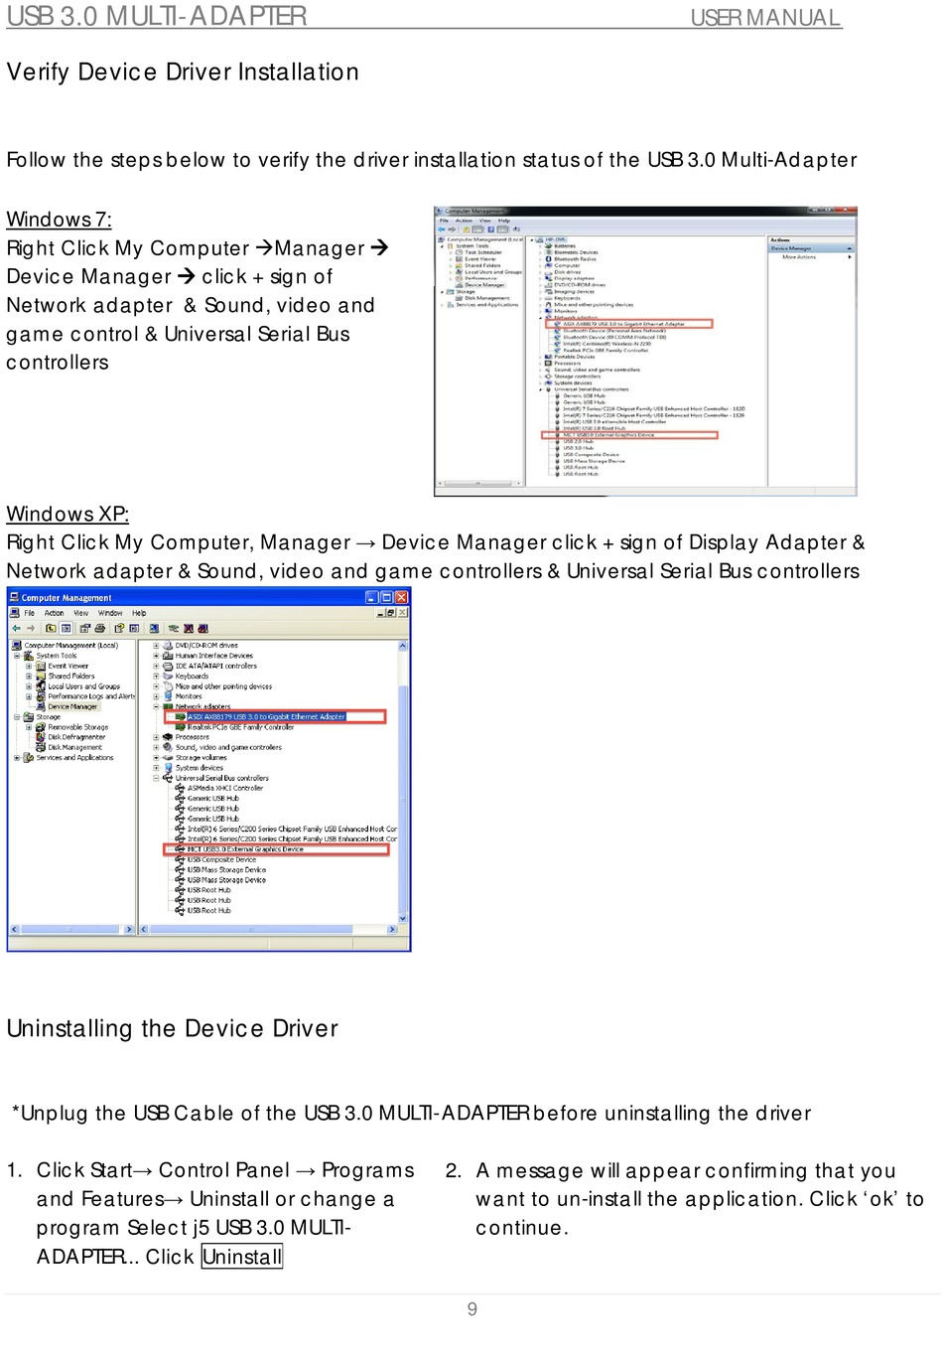Select Bluetooth Radios in Windows 7 device list
This screenshot has height=1361, width=943.
pos(575,258)
